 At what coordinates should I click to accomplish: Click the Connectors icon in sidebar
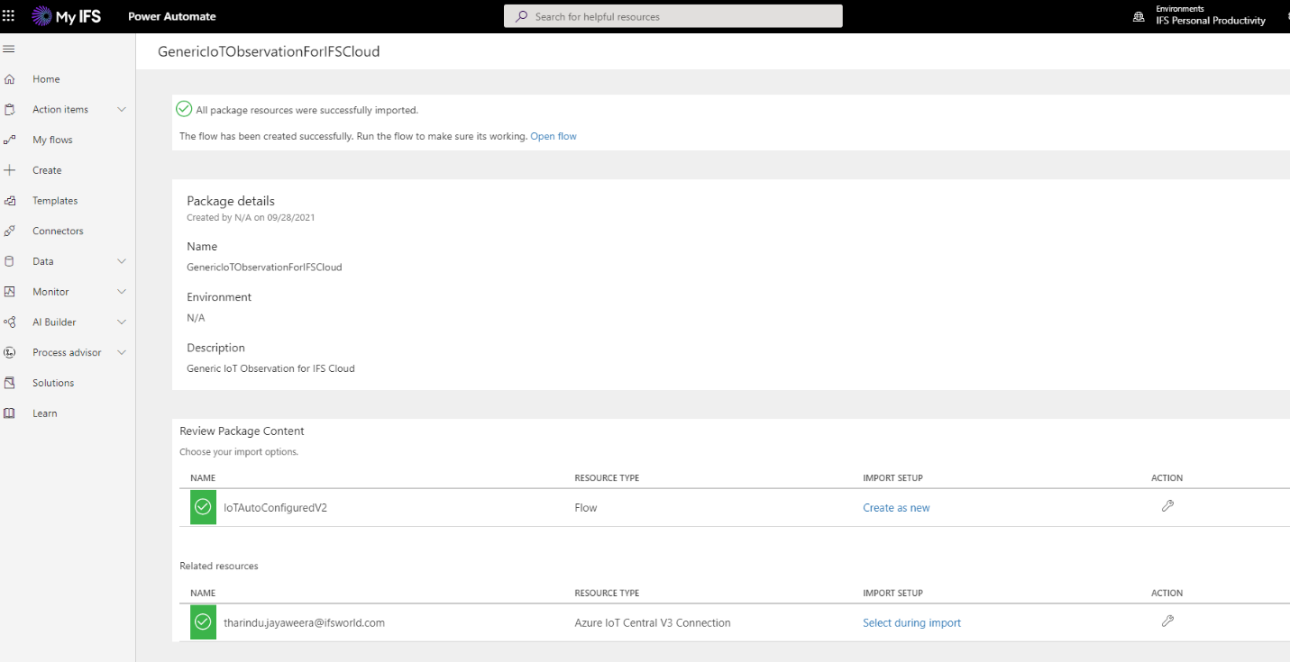[10, 231]
